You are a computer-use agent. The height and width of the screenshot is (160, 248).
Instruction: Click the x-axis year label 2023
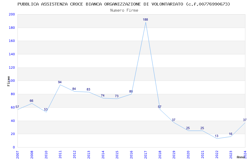pyautogui.click(x=231, y=154)
